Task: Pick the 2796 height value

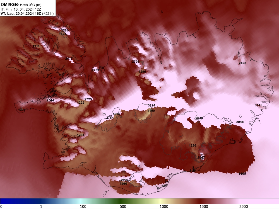Action: 136,62
